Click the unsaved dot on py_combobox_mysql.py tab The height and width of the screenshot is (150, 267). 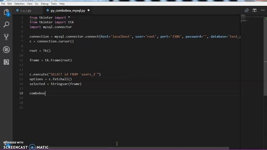(88, 10)
